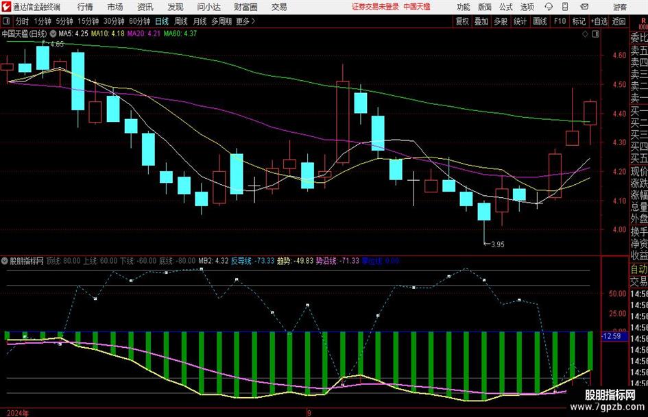Switch to the 月线 monthly tab
Screen dimensions: 648x417
point(200,21)
